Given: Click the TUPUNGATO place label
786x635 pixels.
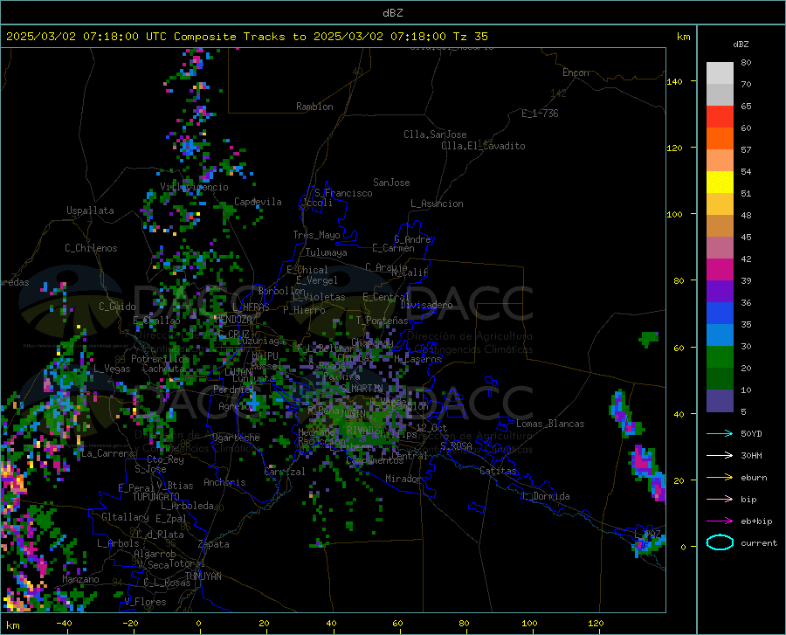Looking at the screenshot, I should coord(156,497).
